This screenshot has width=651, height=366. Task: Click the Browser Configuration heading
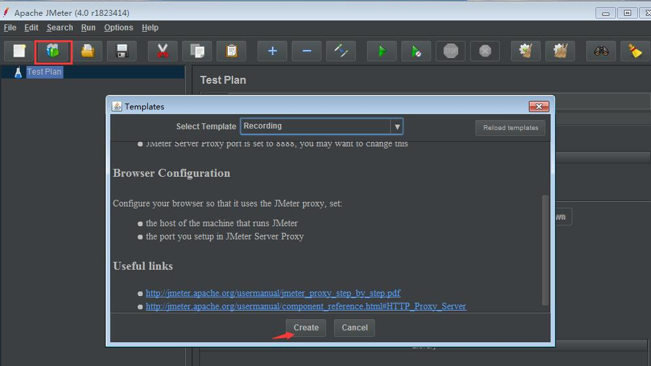(x=172, y=173)
